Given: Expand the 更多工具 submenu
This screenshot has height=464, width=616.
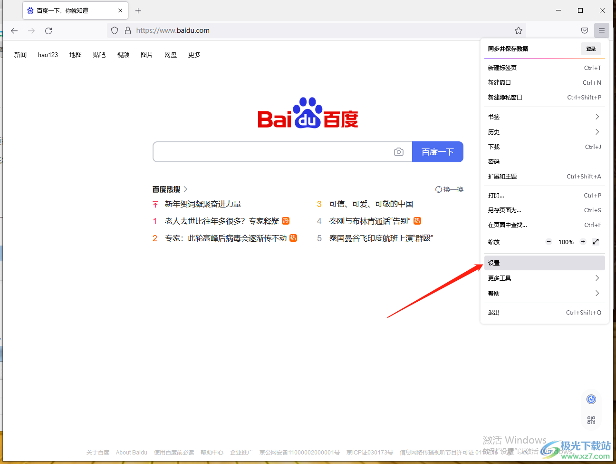Looking at the screenshot, I should [544, 278].
